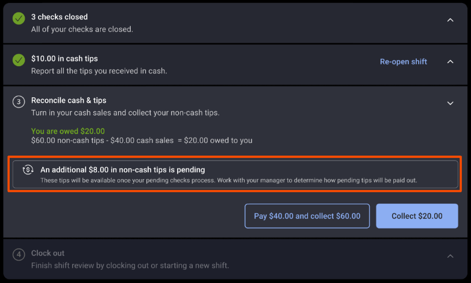471x283 pixels.
Task: Expand the Clock out section chevron
Action: [x=450, y=256]
